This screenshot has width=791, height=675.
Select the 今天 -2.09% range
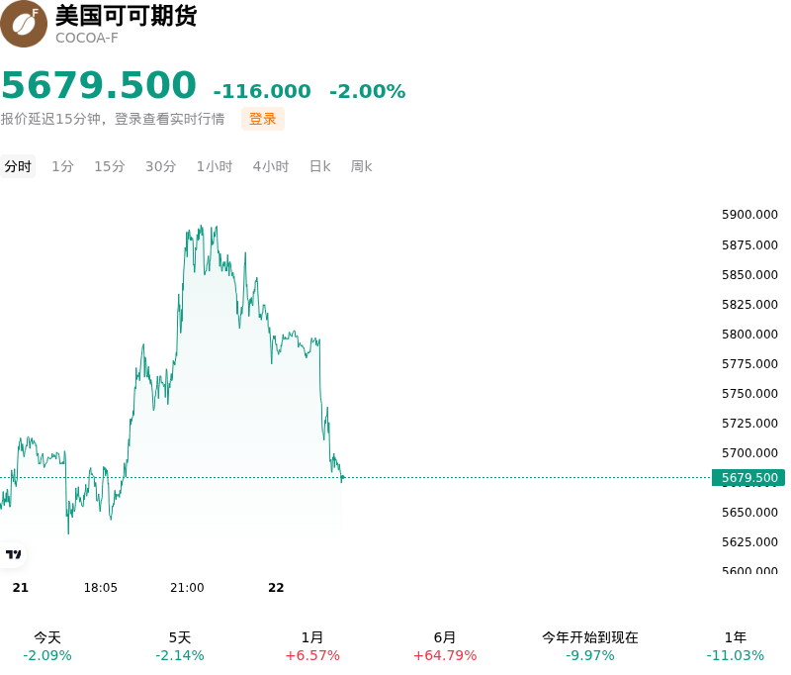click(47, 646)
